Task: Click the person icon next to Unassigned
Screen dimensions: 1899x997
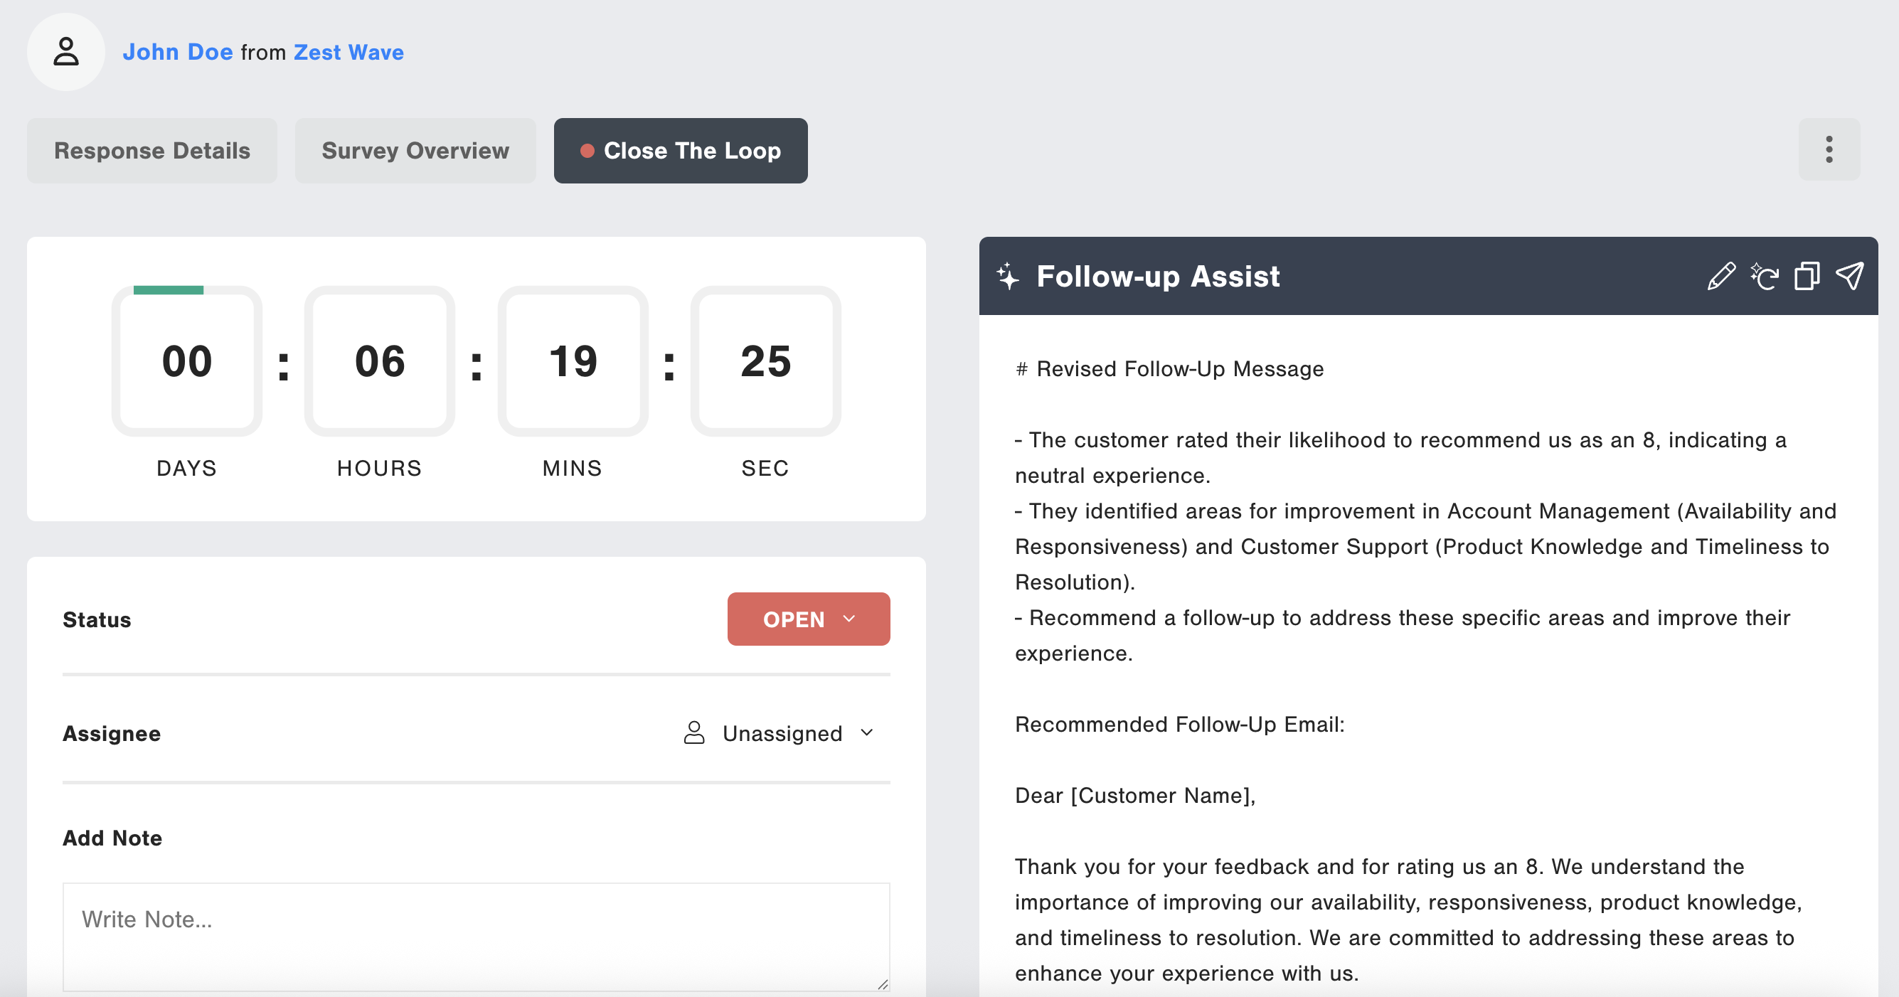Action: pyautogui.click(x=693, y=732)
